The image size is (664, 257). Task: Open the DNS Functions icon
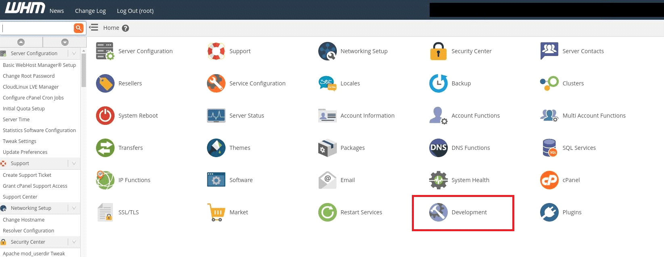pos(438,148)
